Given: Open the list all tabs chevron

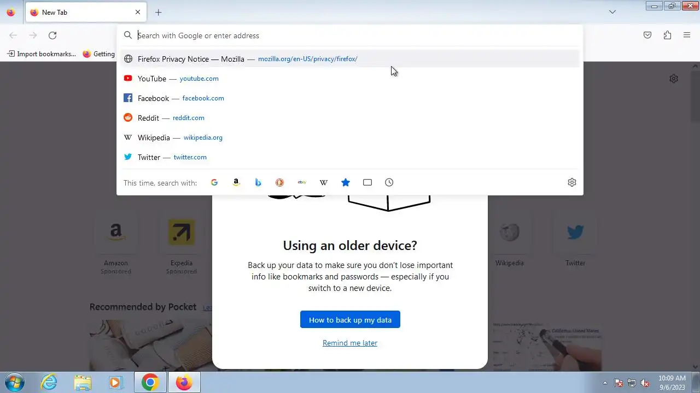Looking at the screenshot, I should (612, 12).
